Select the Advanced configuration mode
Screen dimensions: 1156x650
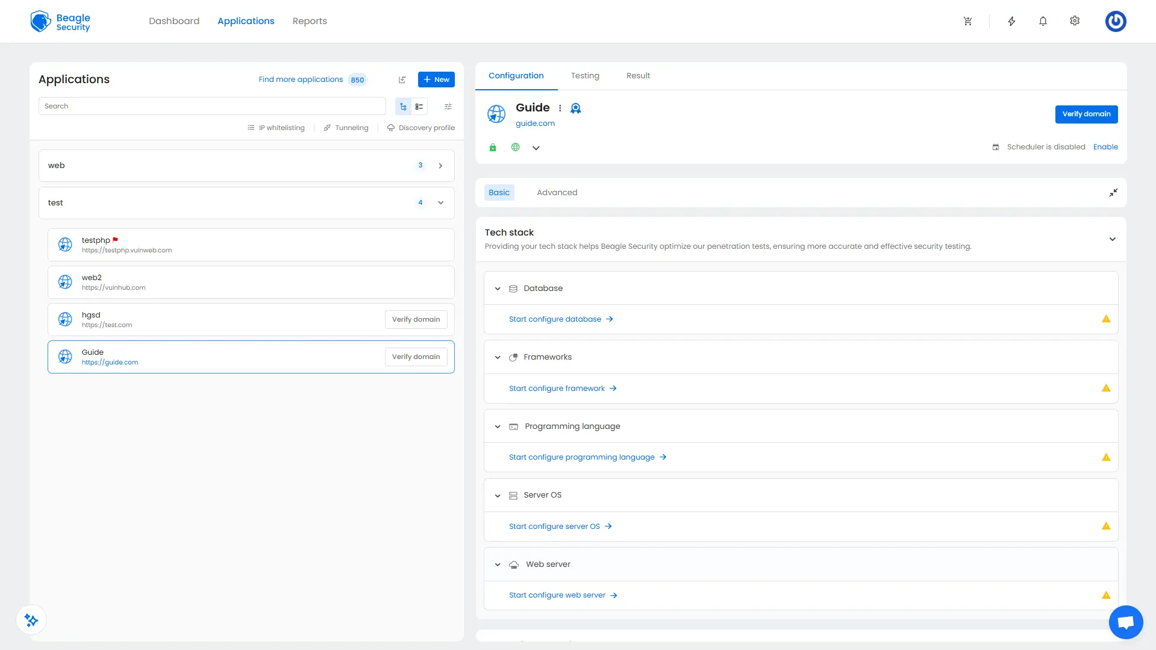557,193
